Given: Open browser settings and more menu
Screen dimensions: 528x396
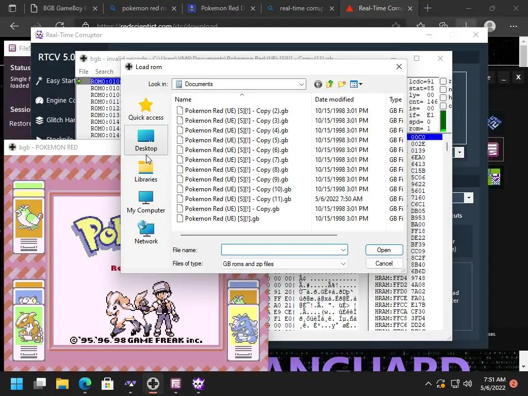Looking at the screenshot, I should tap(513, 26).
